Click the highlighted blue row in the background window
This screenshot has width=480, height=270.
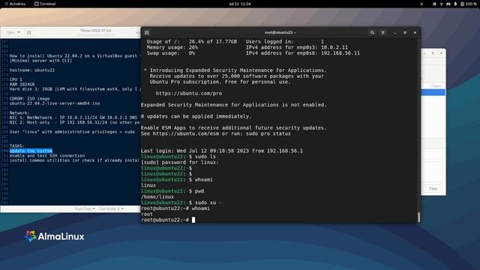433,92
